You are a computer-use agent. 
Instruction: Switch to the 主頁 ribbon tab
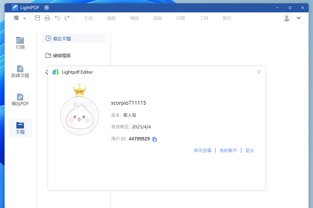(88, 18)
